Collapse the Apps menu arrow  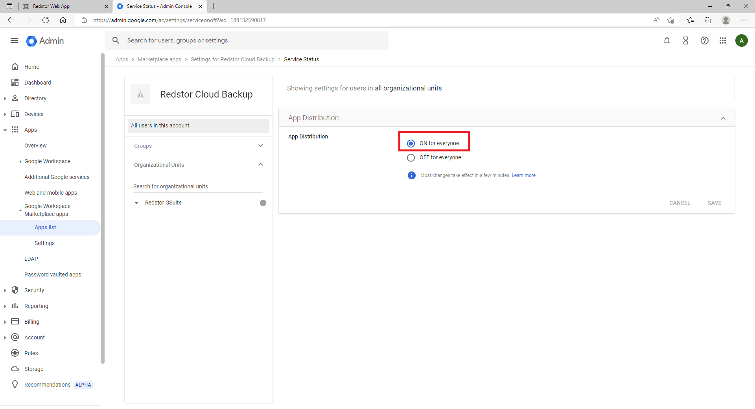[x=5, y=130]
